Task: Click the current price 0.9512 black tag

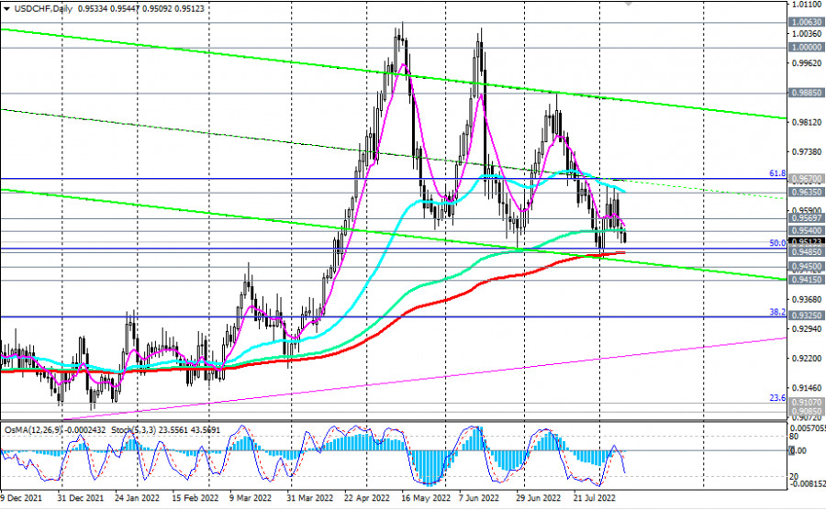Action: pyautogui.click(x=807, y=242)
